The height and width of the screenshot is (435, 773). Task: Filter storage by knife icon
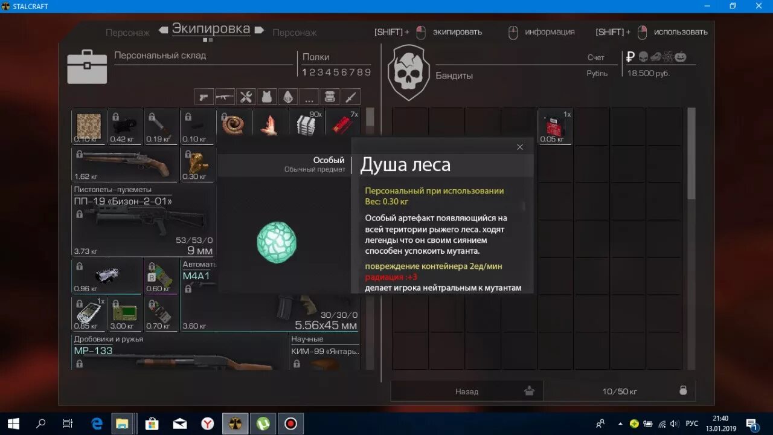[x=350, y=97]
